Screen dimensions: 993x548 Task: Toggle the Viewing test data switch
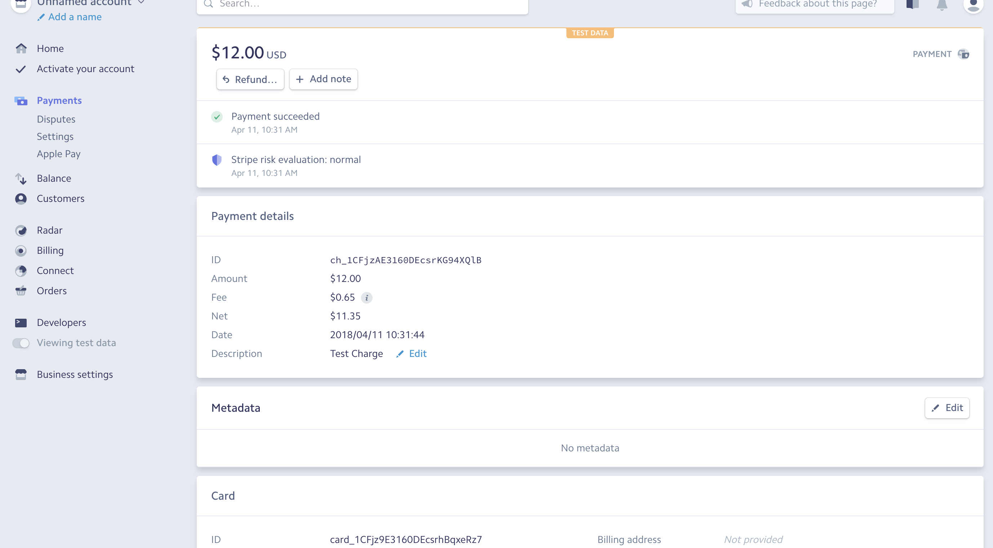pyautogui.click(x=21, y=343)
